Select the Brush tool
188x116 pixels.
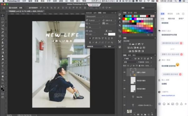[x=3, y=39]
